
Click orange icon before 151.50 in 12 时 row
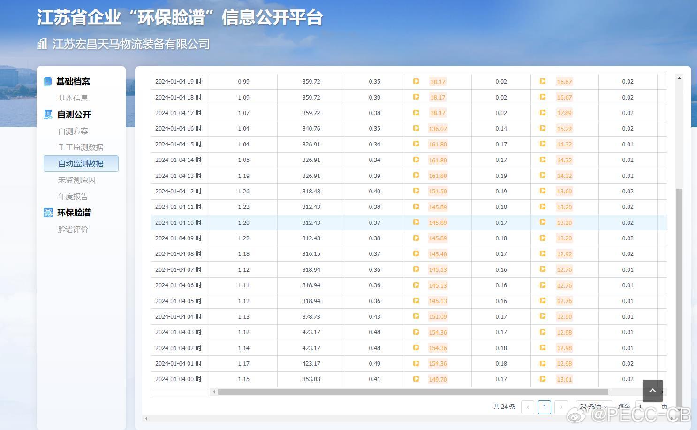[x=416, y=191]
